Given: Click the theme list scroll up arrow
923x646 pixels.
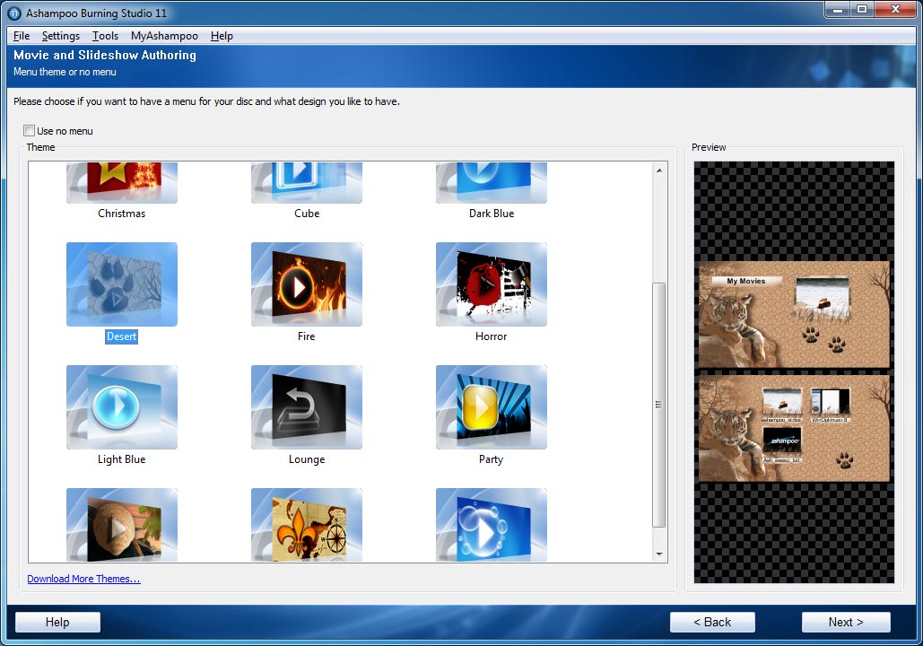Looking at the screenshot, I should coord(659,170).
